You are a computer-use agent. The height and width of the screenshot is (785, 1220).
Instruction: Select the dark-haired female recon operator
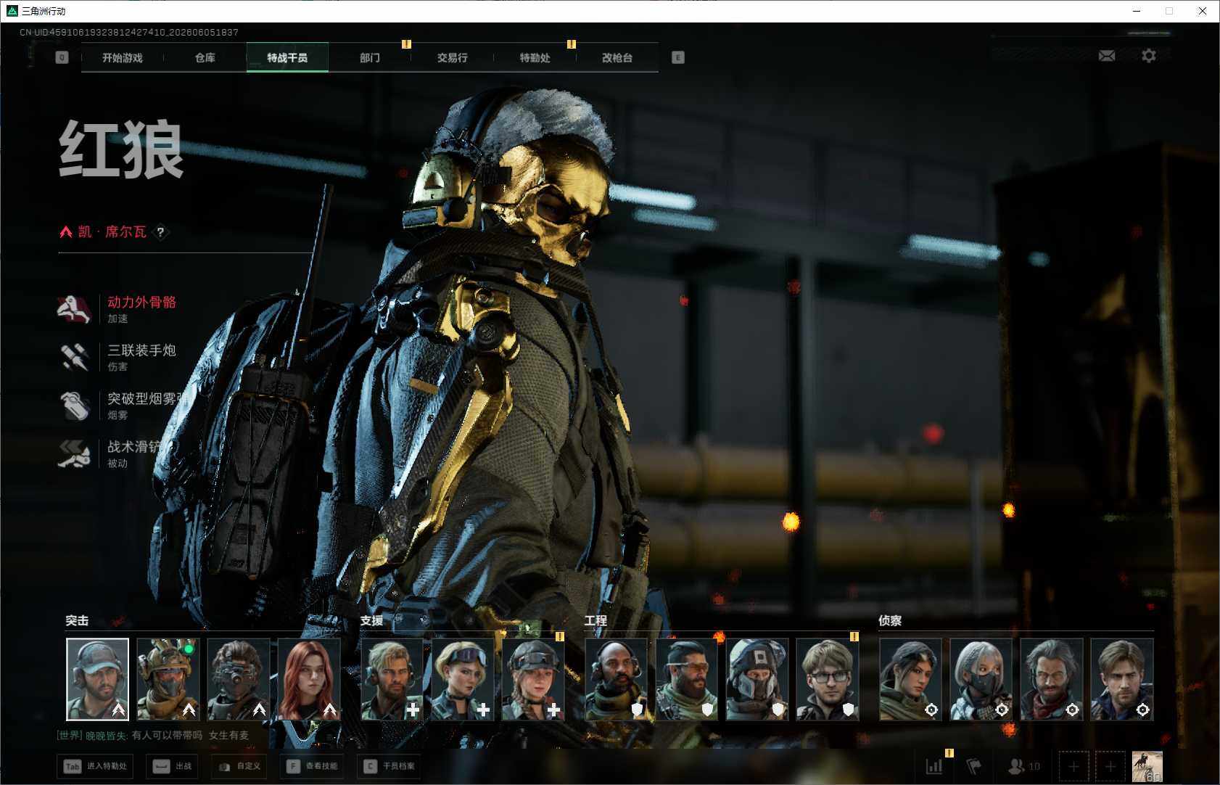click(911, 679)
